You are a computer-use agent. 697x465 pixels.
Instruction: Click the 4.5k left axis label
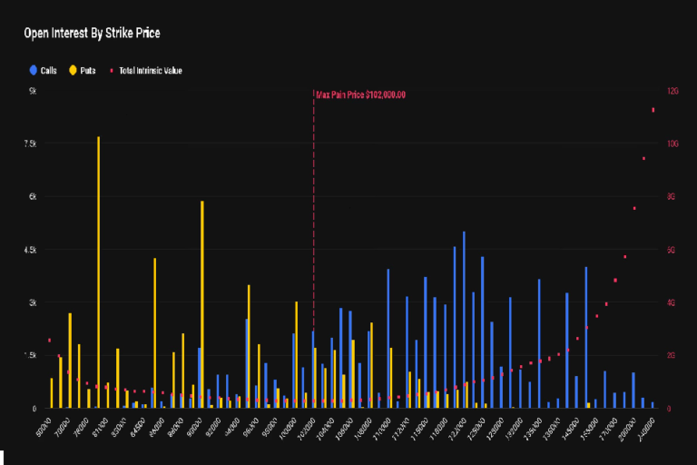(x=31, y=250)
